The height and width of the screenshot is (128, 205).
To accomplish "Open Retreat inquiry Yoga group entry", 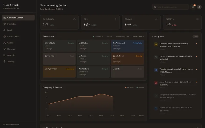I will click(175, 110).
